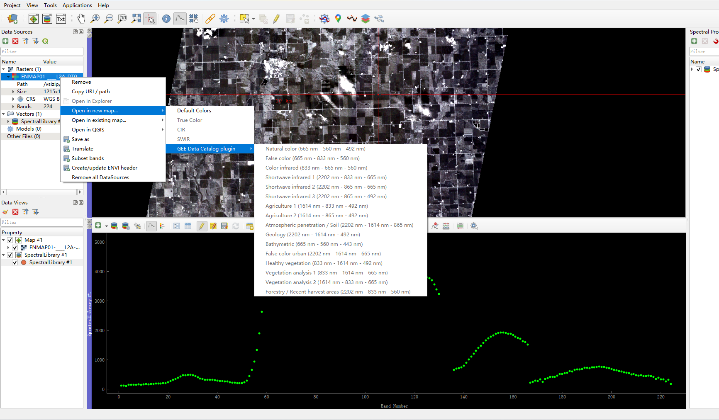The image size is (719, 420).
Task: Toggle visibility of SpectralLibrary #1 profile layer
Action: tap(15, 262)
